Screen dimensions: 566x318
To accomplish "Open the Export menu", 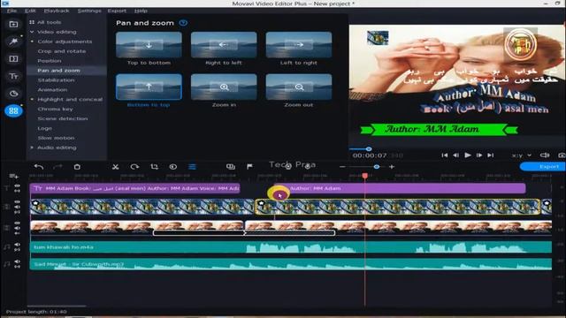I will tap(117, 11).
